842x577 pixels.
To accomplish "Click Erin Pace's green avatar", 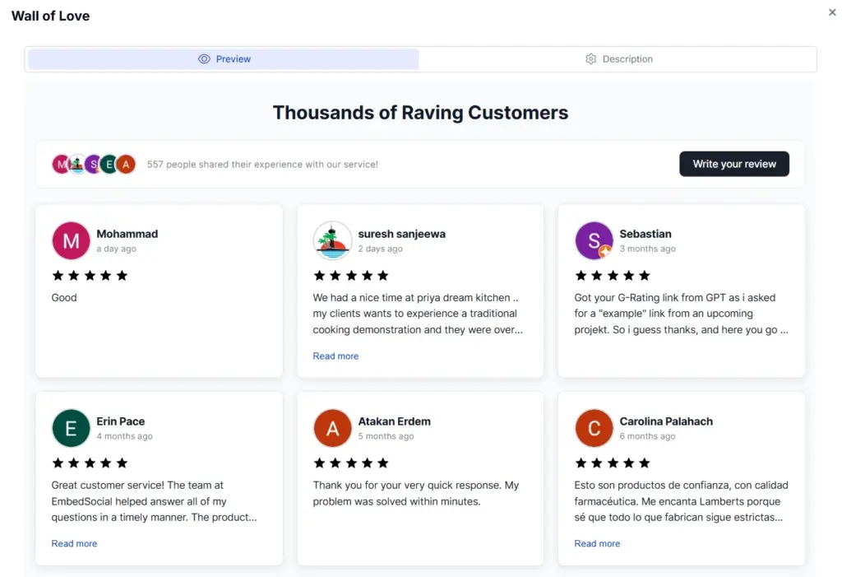I will coord(71,428).
